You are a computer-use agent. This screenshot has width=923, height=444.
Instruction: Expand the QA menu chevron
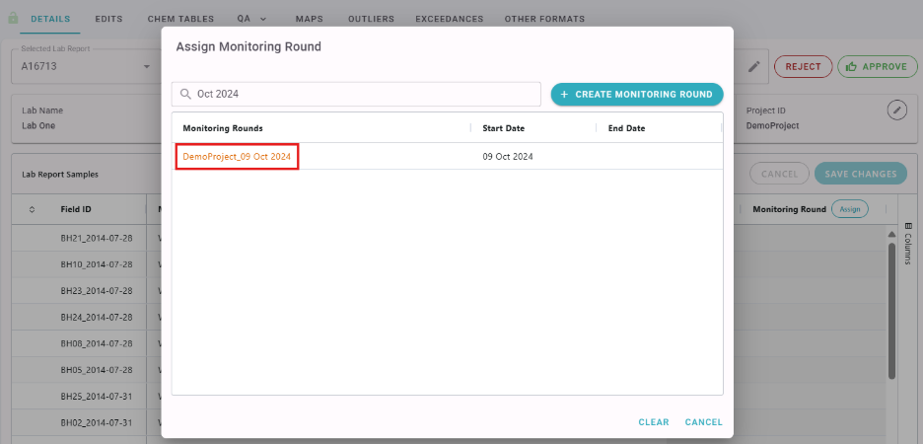coord(263,19)
